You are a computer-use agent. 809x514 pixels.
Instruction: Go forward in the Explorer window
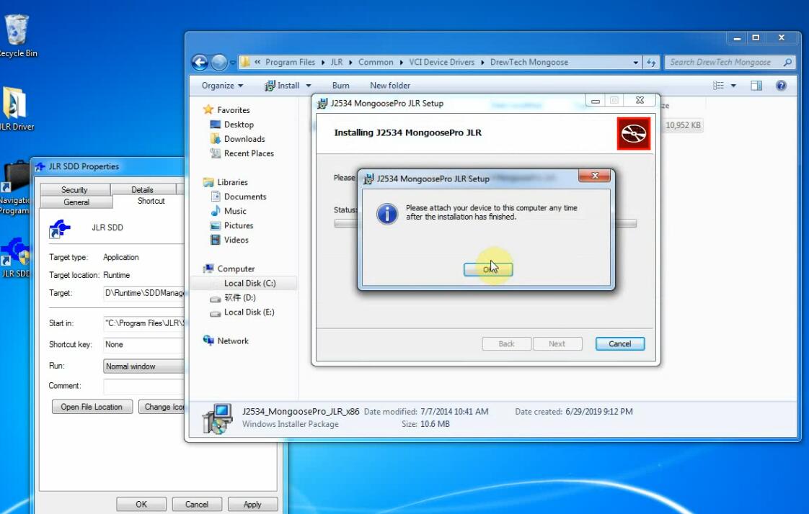(x=218, y=63)
